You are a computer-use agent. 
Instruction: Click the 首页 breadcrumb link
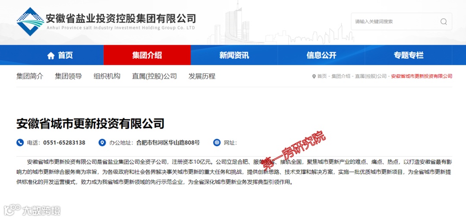(322, 76)
